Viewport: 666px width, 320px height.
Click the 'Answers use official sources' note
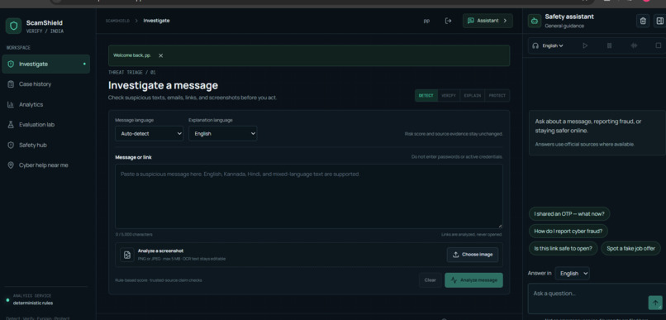point(584,145)
